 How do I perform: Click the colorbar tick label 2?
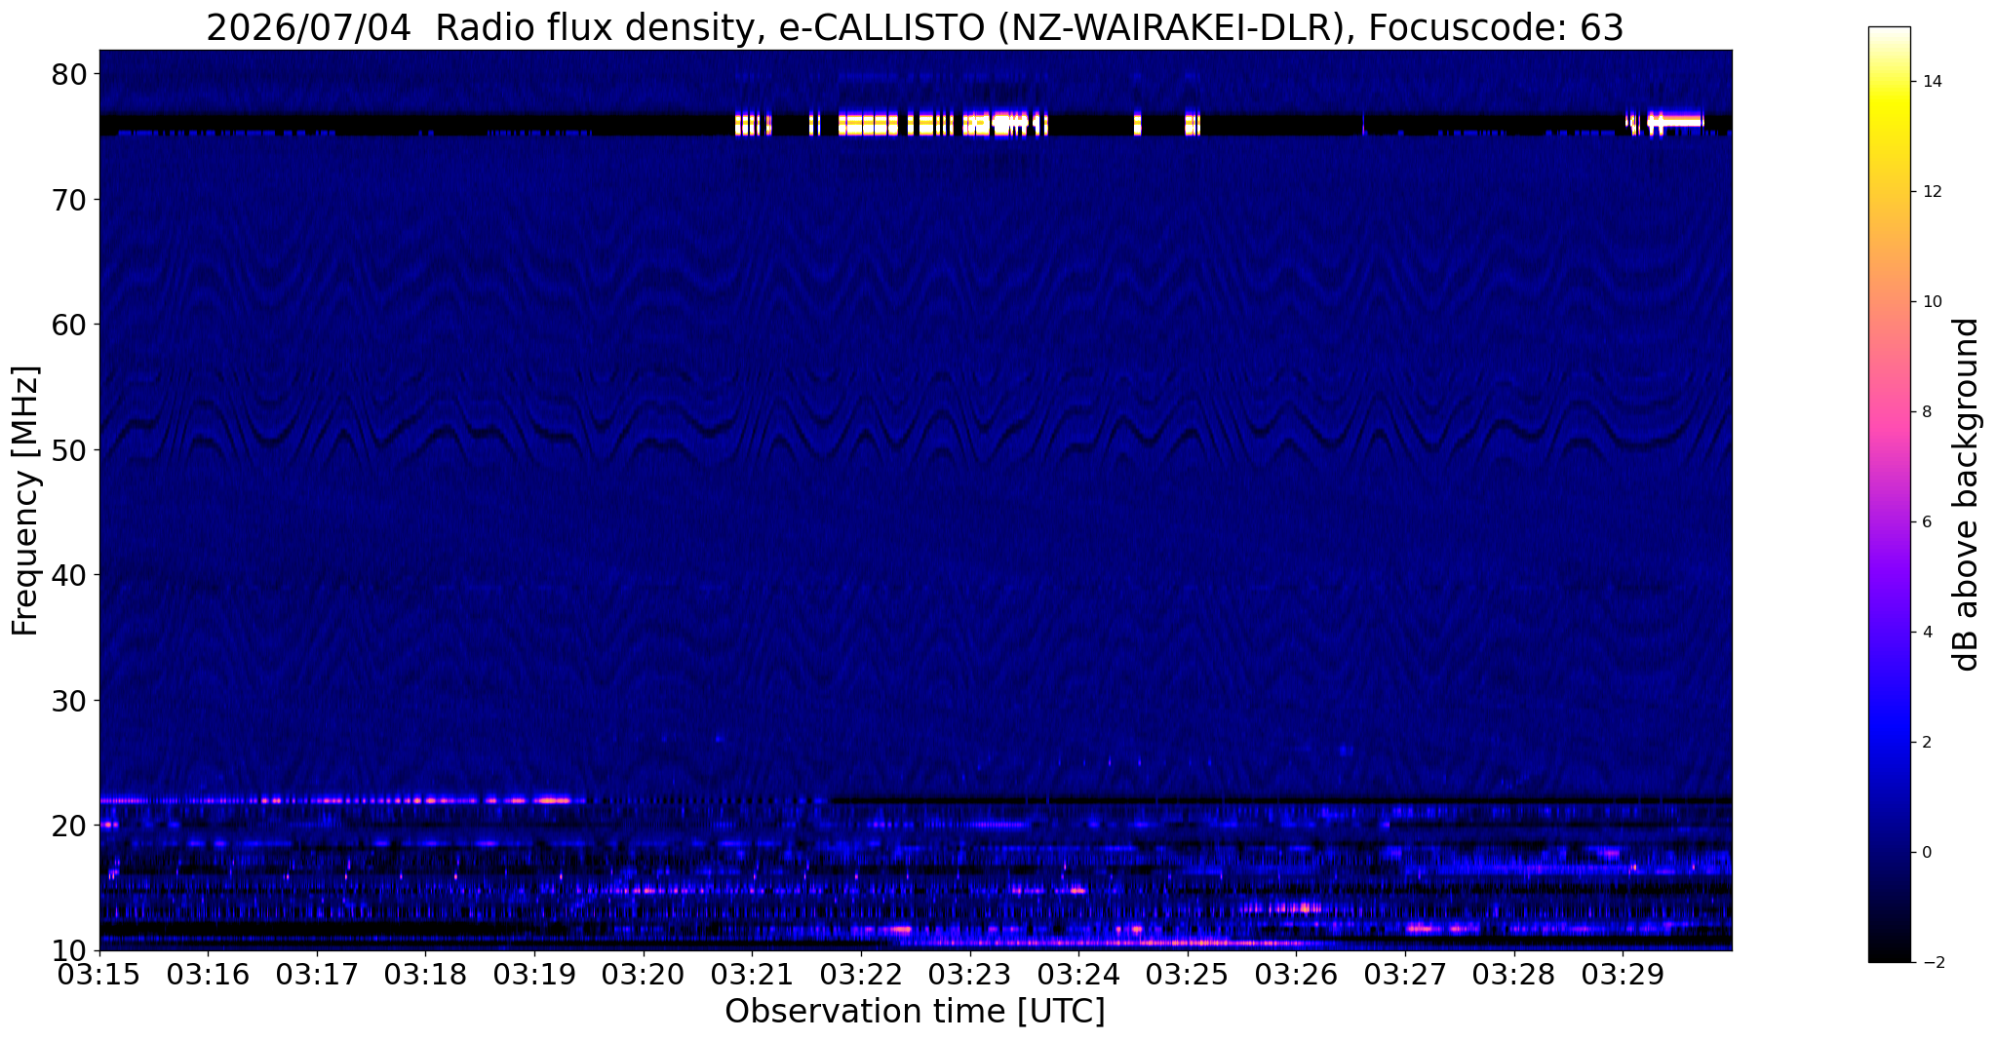click(1926, 743)
